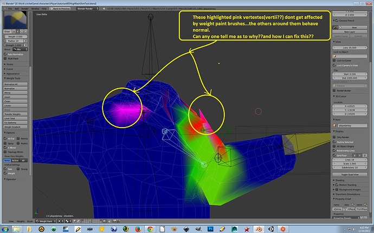Open the Weight Paint mode dropdown
The width and height of the screenshot is (374, 233).
click(x=46, y=221)
